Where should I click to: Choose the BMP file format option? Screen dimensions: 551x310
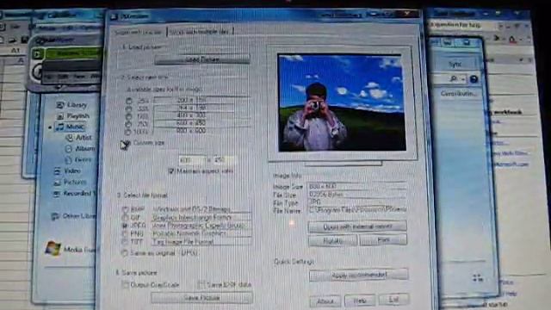pyautogui.click(x=126, y=209)
